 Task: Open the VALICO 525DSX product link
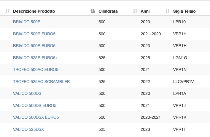[28, 129]
